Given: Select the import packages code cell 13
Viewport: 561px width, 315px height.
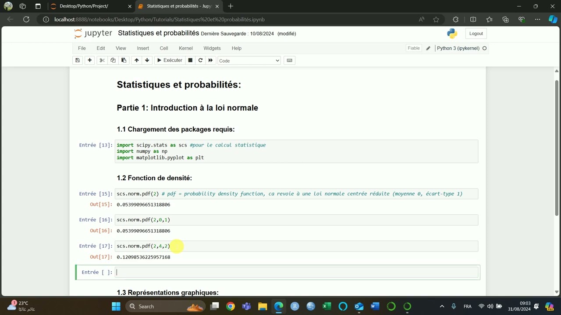Looking at the screenshot, I should (x=296, y=151).
